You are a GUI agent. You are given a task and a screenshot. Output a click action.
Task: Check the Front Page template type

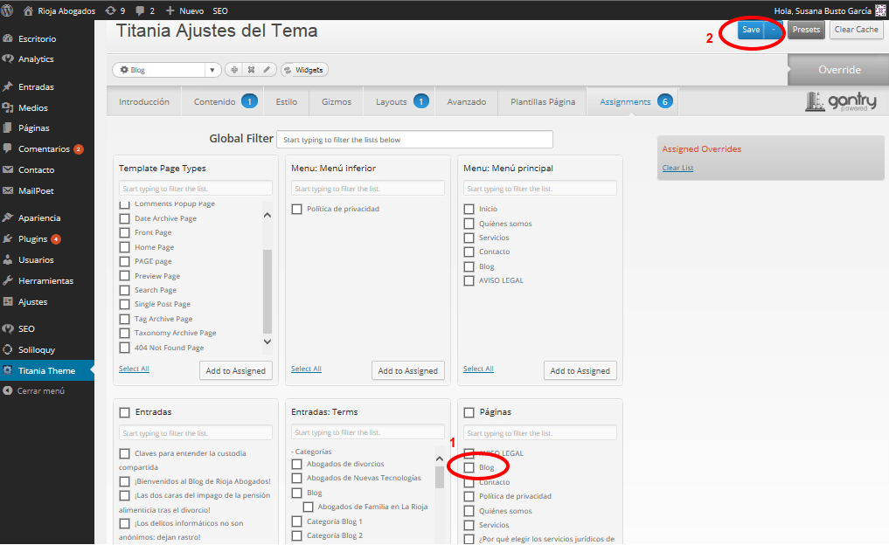click(x=125, y=233)
